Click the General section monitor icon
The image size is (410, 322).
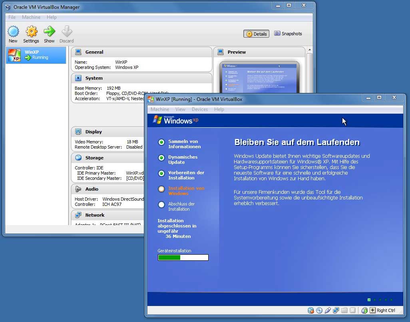click(78, 52)
